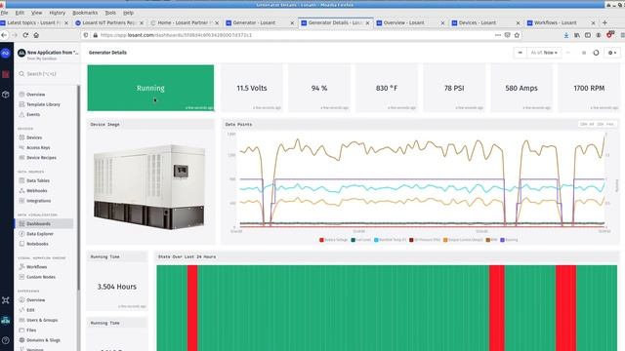Open the File menu
This screenshot has height=351, width=625.
[4, 13]
